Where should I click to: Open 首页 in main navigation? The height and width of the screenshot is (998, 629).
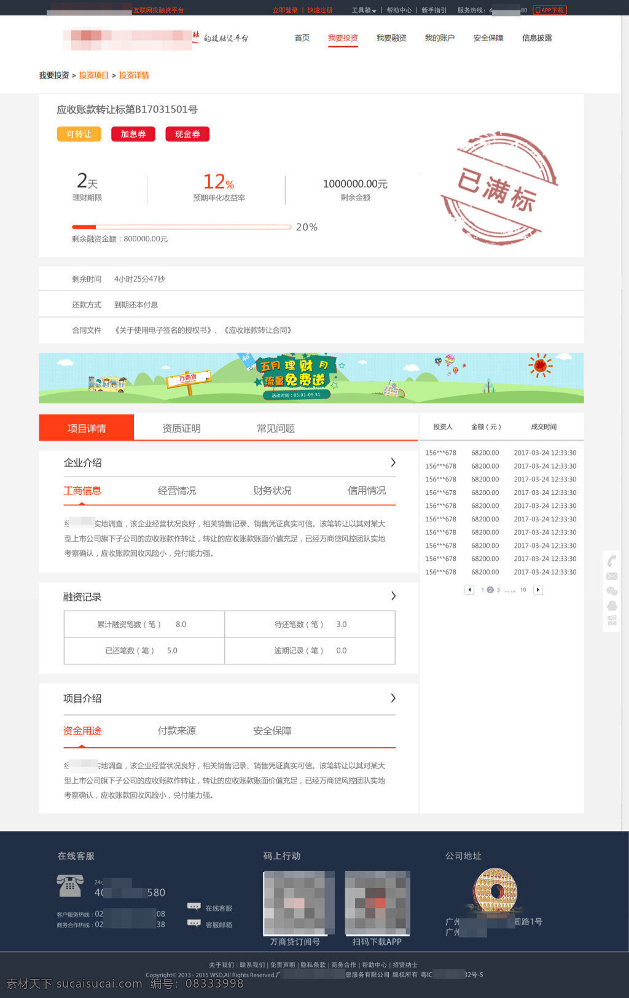[302, 38]
